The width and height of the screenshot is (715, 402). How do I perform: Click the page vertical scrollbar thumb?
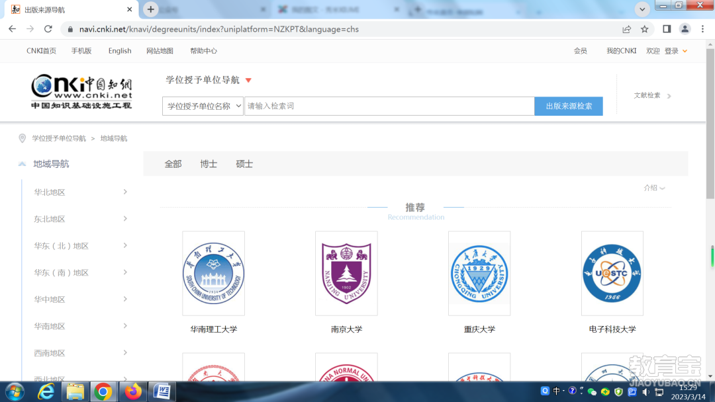[x=710, y=123]
